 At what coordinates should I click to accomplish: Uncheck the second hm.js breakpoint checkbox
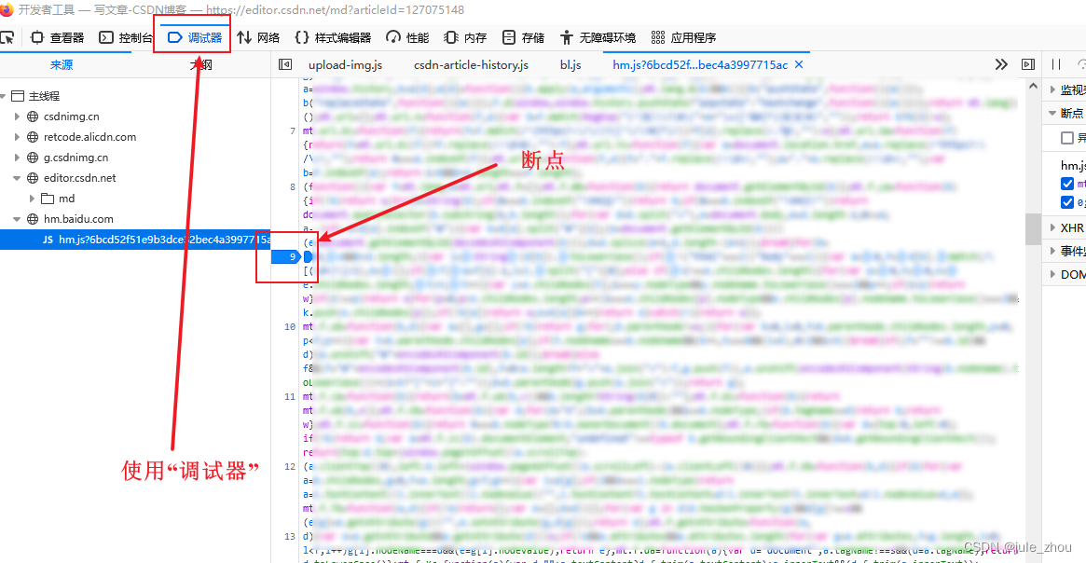[x=1067, y=202]
